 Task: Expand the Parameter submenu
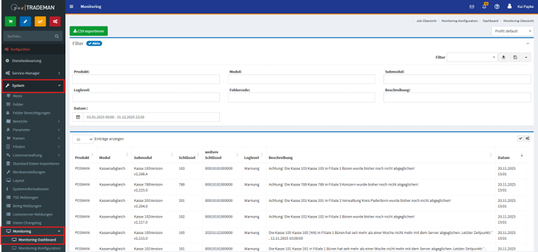click(x=33, y=130)
